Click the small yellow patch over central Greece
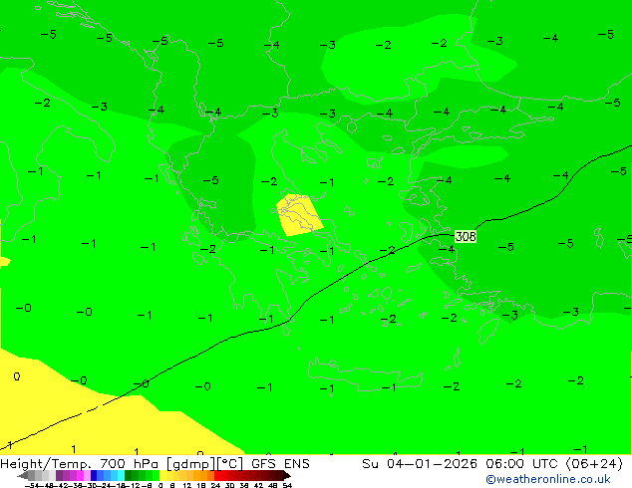The width and height of the screenshot is (632, 488). (299, 215)
